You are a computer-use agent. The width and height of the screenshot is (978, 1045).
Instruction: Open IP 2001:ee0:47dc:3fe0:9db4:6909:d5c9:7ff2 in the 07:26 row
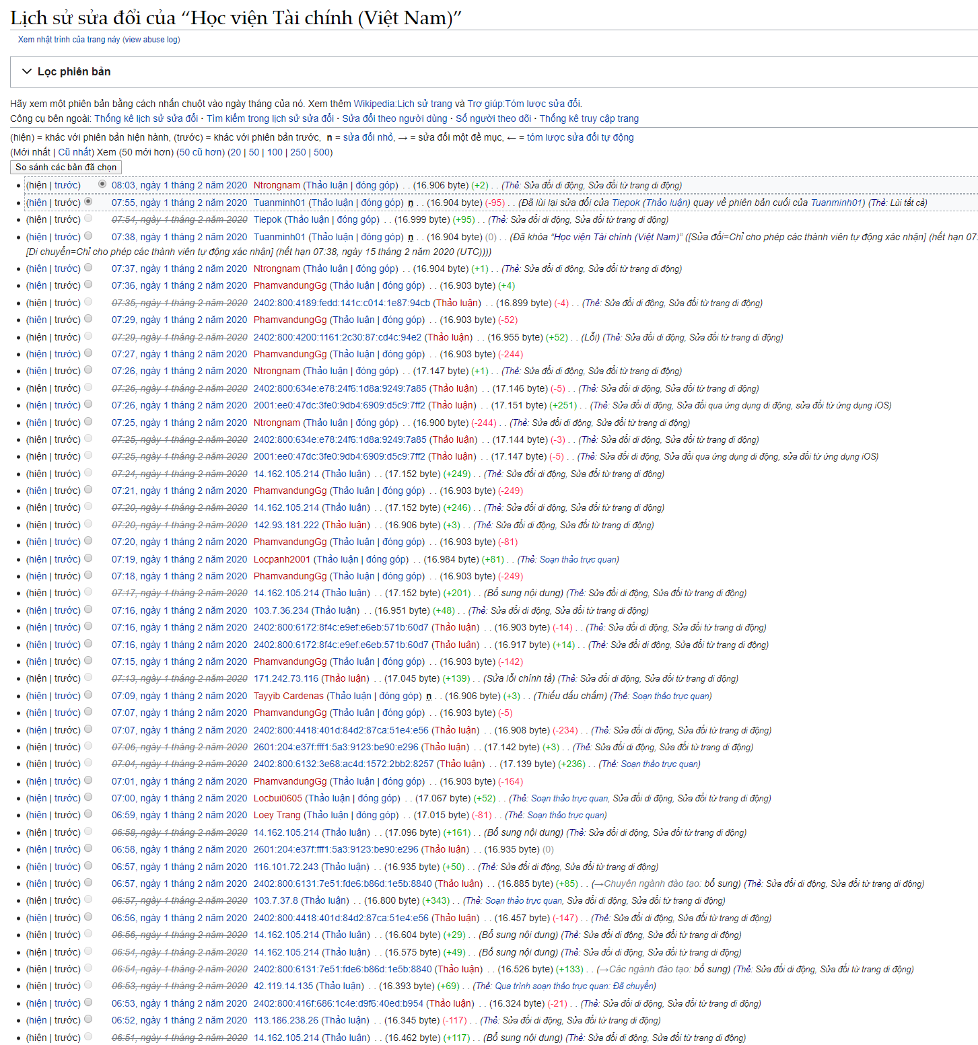339,405
